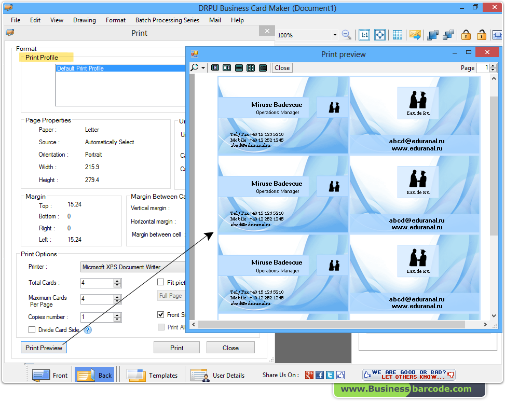
Task: Click the fit-to-window view icon
Action: click(380, 35)
